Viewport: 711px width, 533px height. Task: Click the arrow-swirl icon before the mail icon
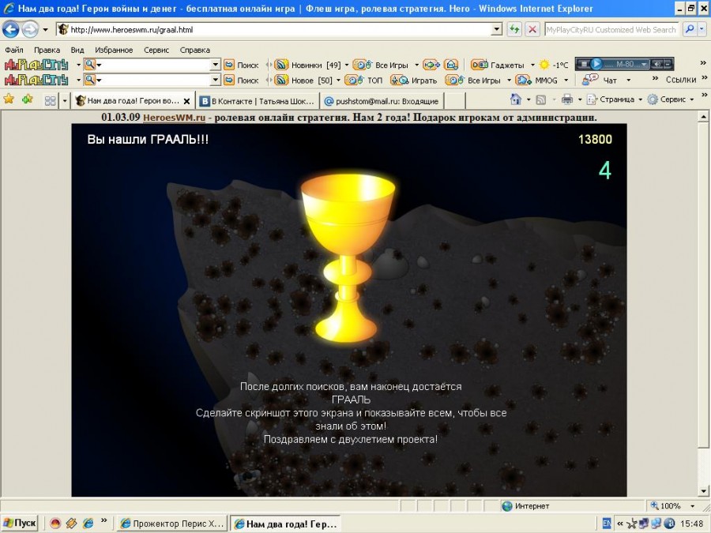click(431, 65)
